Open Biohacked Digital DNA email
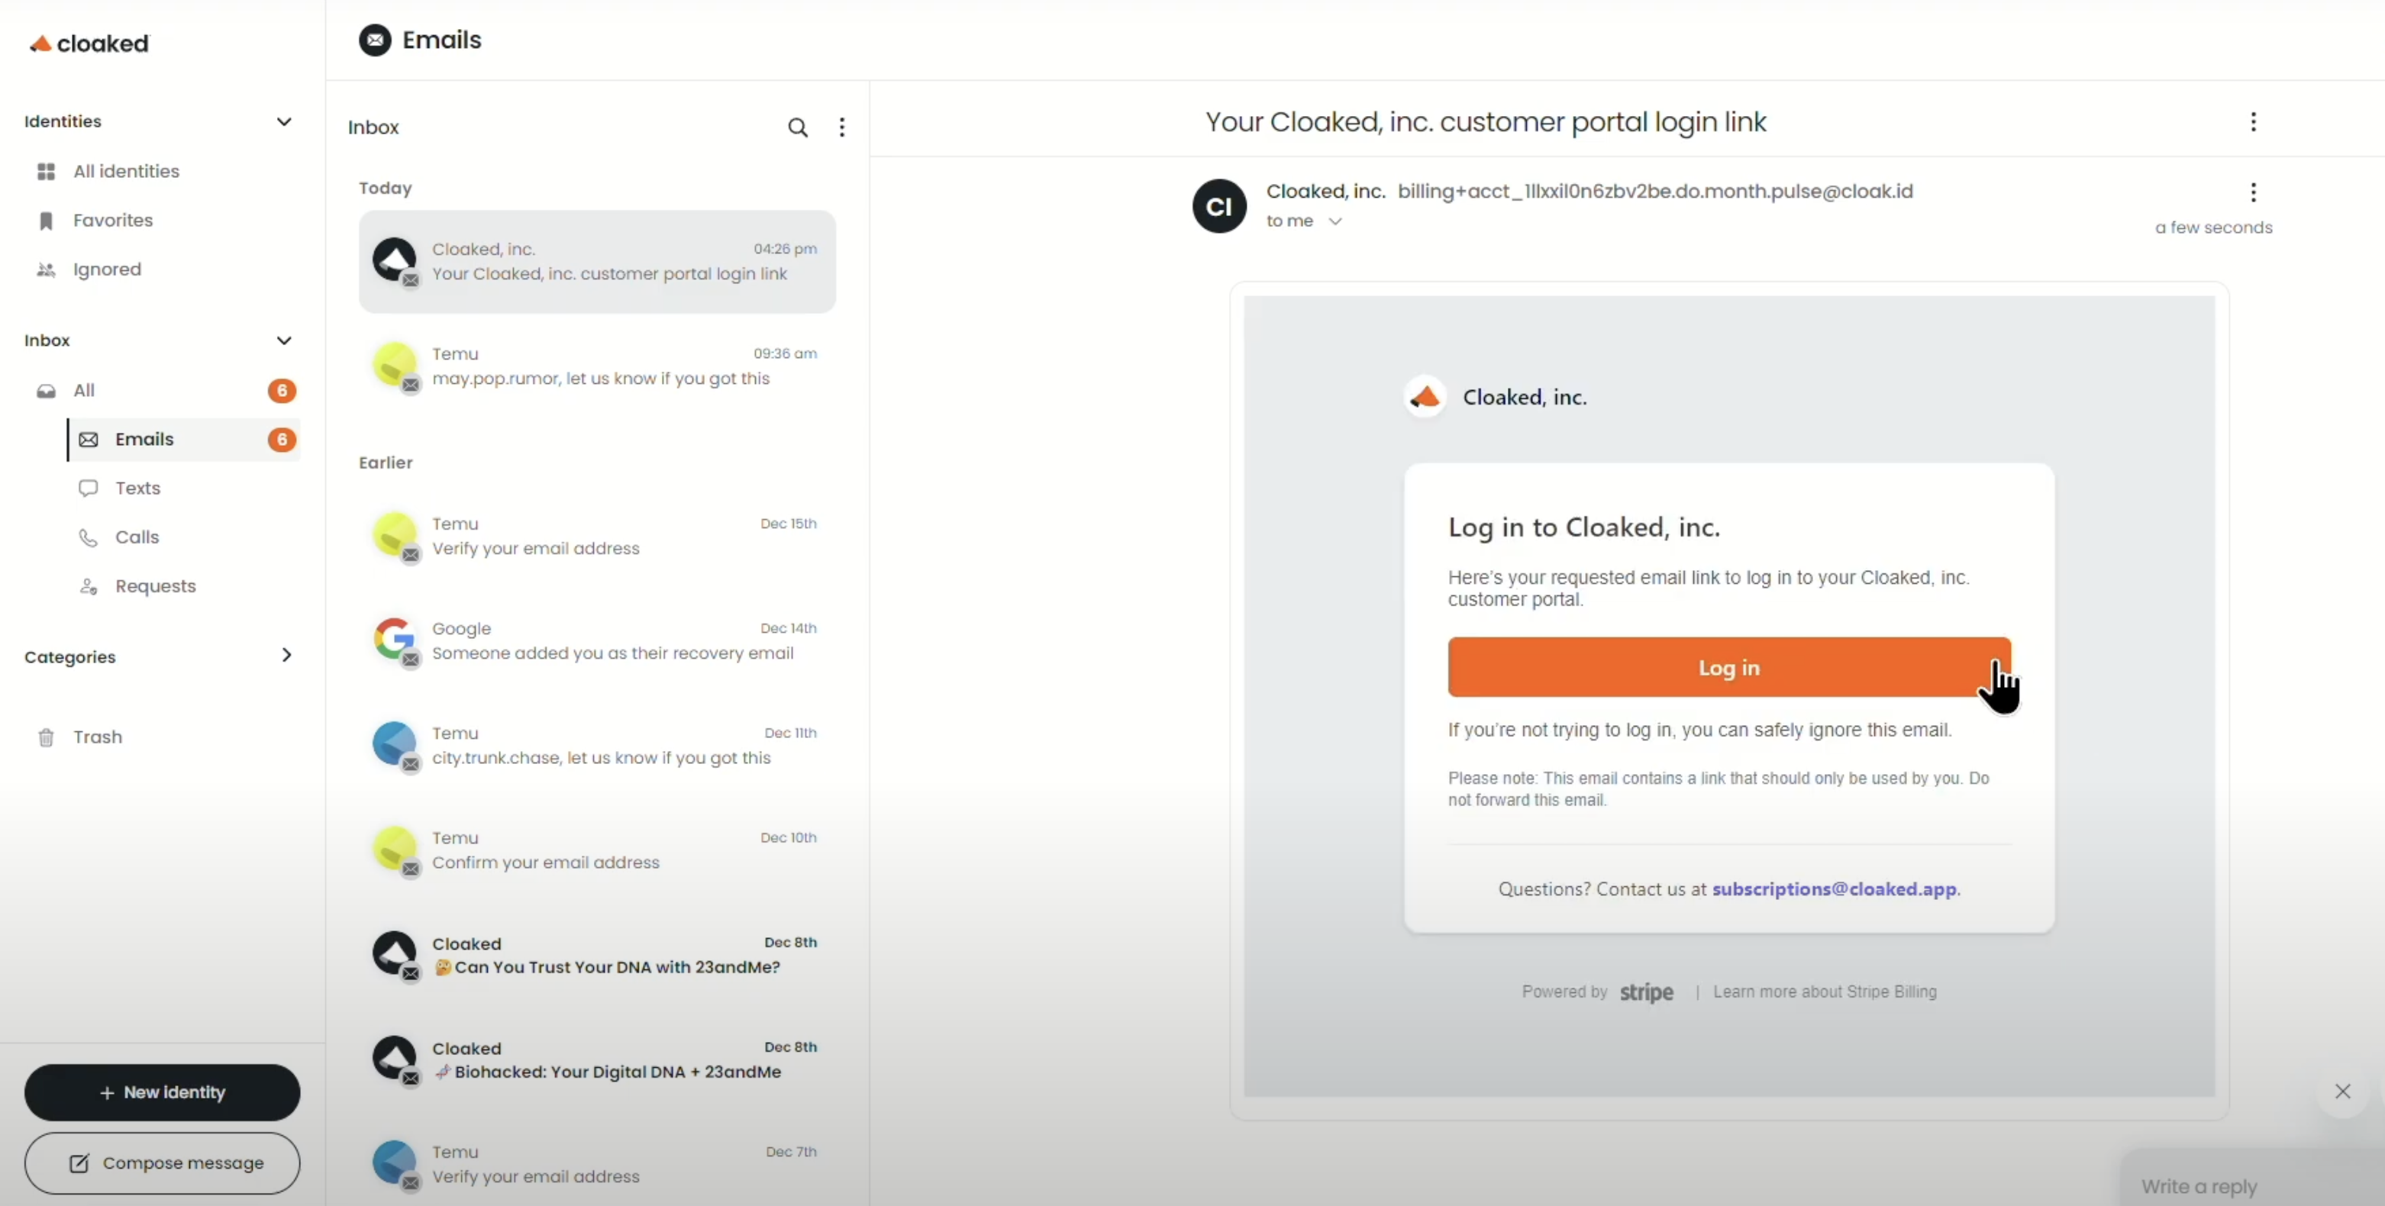Screen dimensions: 2385x1206 [597, 1059]
